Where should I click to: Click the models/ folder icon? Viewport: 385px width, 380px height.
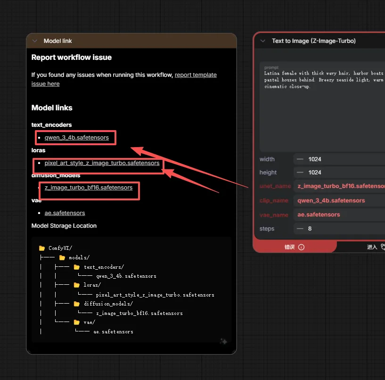tap(62, 258)
